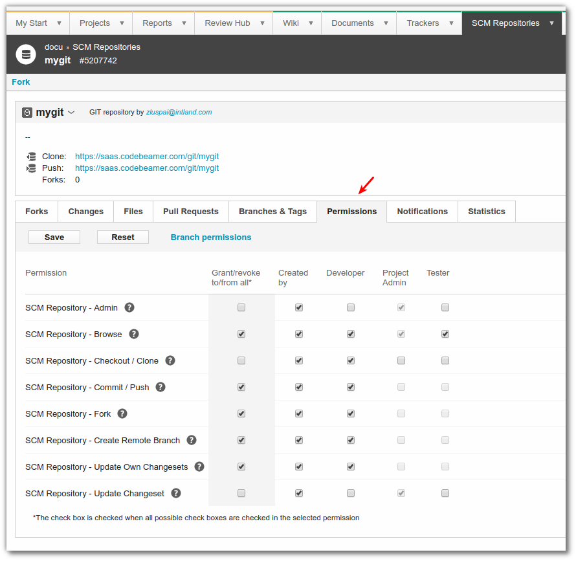Check Developer for Admin permission
This screenshot has height=561, width=576.
point(351,307)
